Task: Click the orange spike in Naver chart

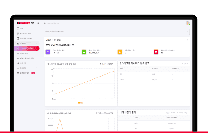Action: tap(60, 124)
